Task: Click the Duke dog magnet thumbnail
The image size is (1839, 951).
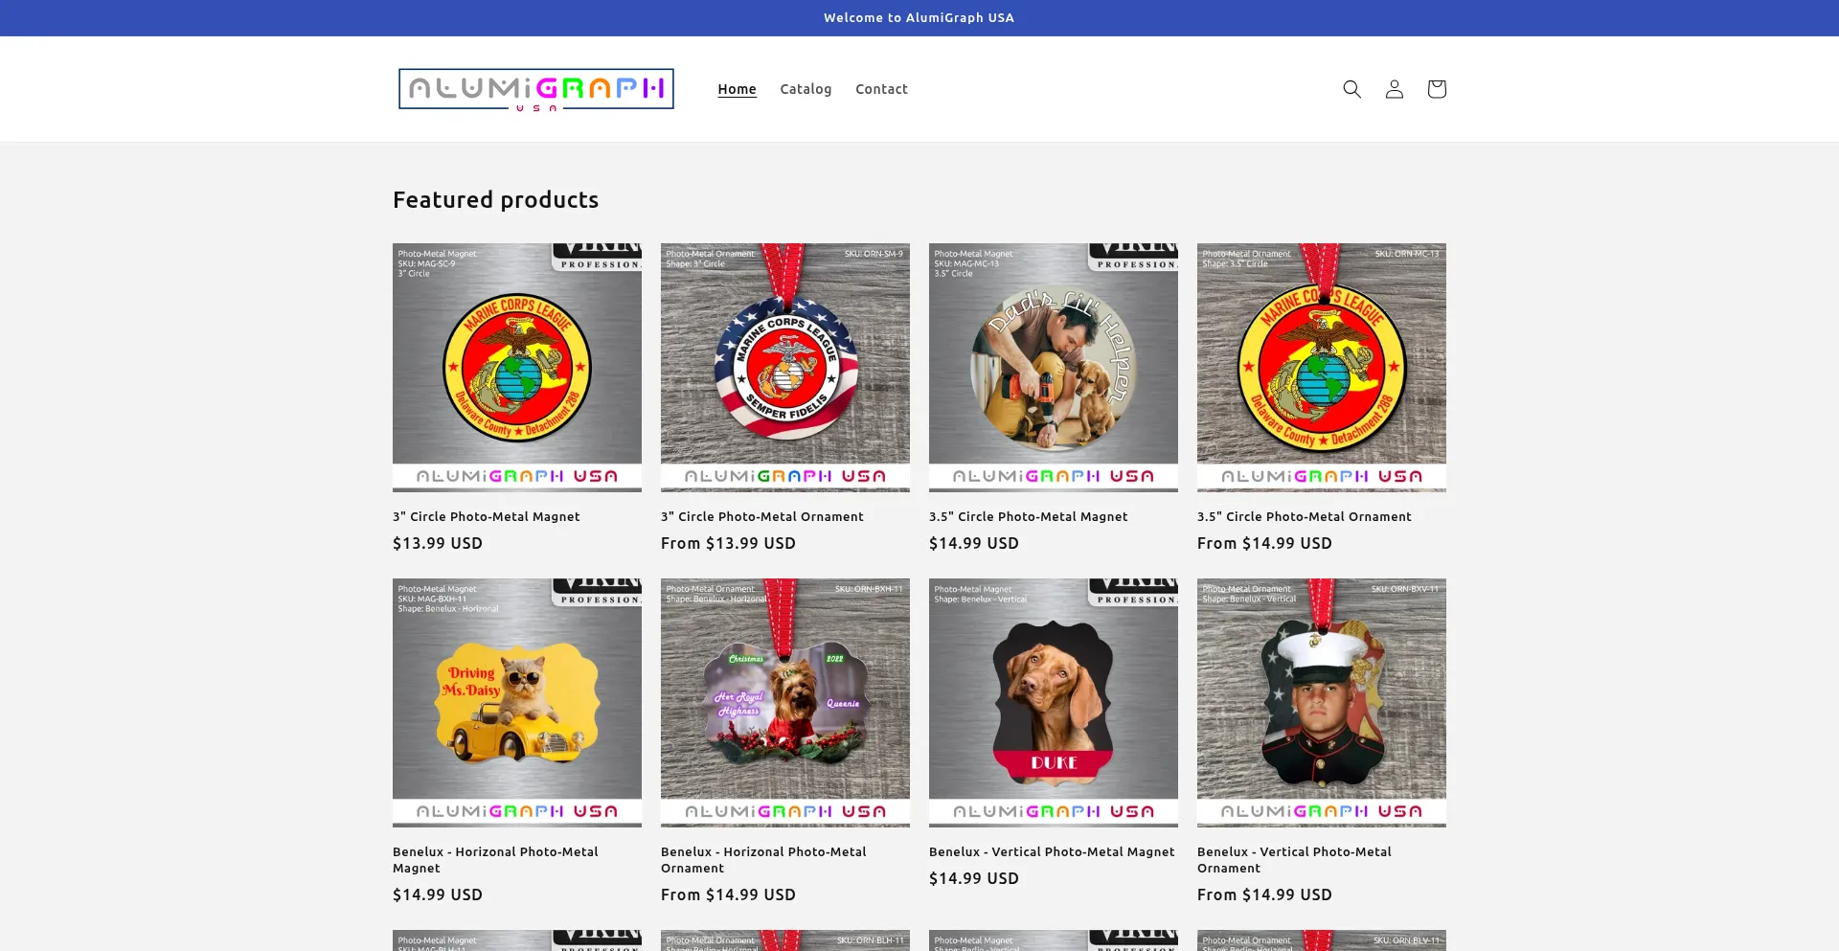Action: pyautogui.click(x=1054, y=703)
